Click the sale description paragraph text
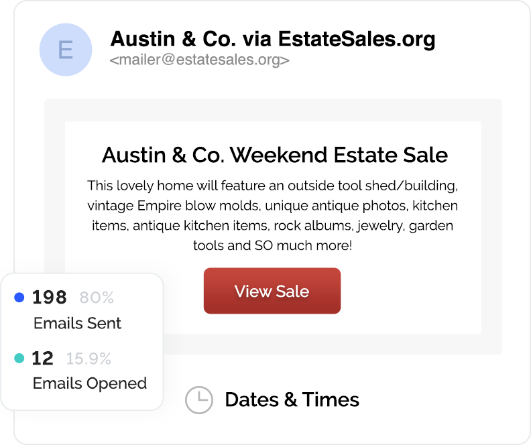531x445 pixels. click(273, 215)
